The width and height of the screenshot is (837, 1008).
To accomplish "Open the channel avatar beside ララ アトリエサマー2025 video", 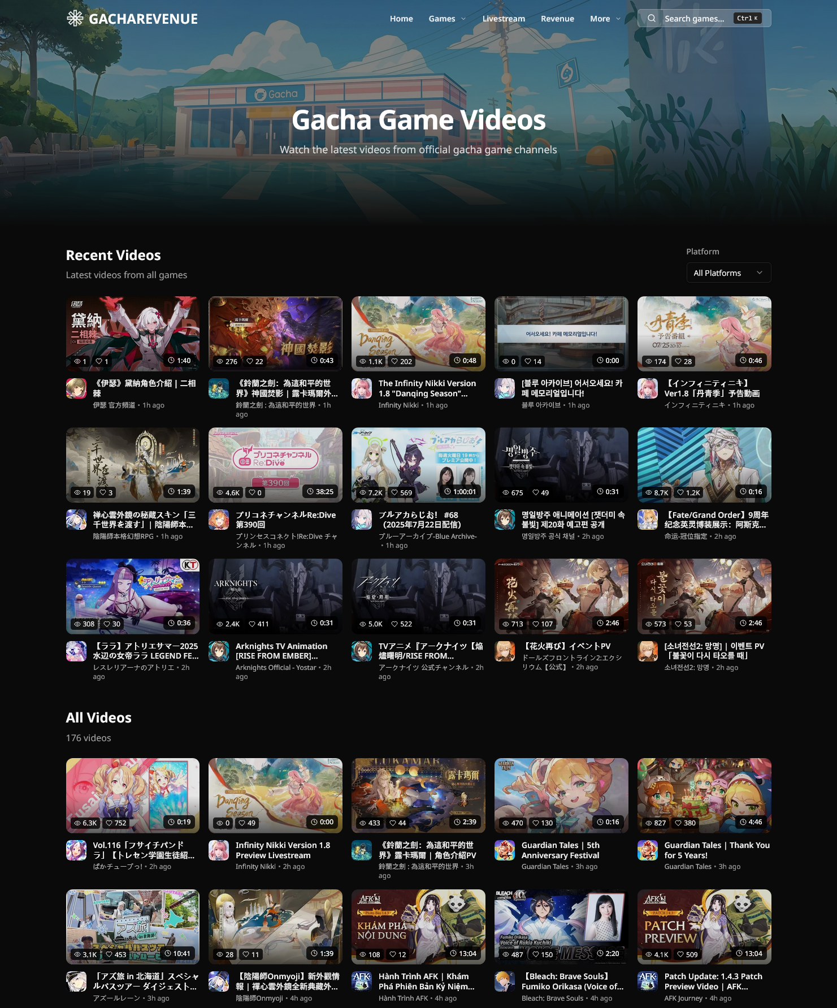I will [76, 651].
